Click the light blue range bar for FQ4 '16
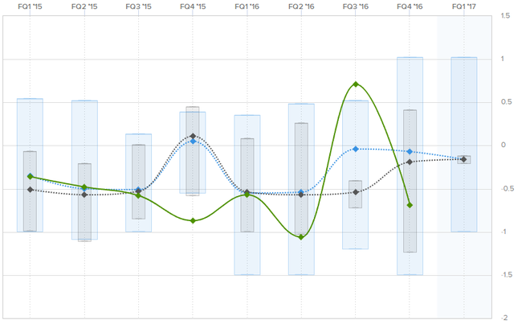The image size is (530, 324). pos(410,166)
